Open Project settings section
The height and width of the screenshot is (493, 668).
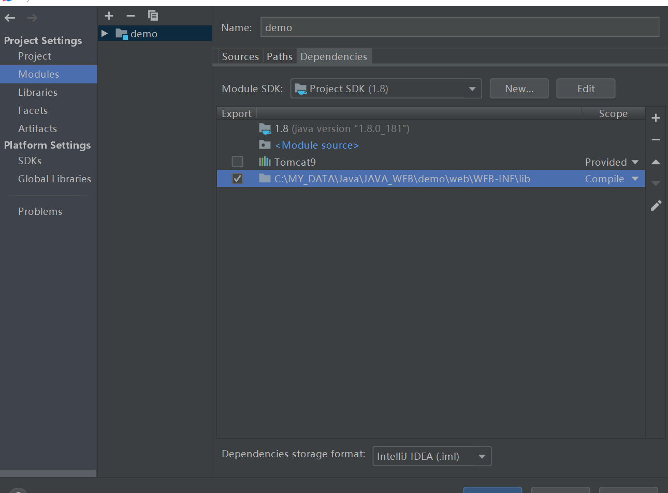pos(35,56)
